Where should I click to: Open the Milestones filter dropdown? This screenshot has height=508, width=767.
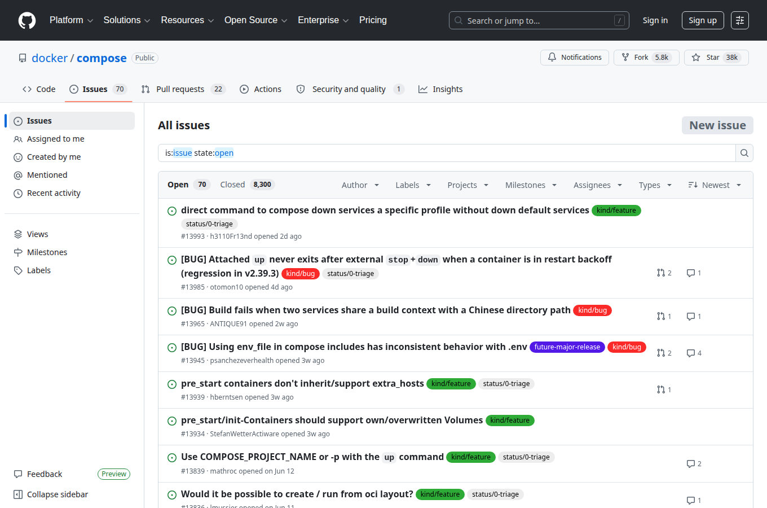click(531, 185)
